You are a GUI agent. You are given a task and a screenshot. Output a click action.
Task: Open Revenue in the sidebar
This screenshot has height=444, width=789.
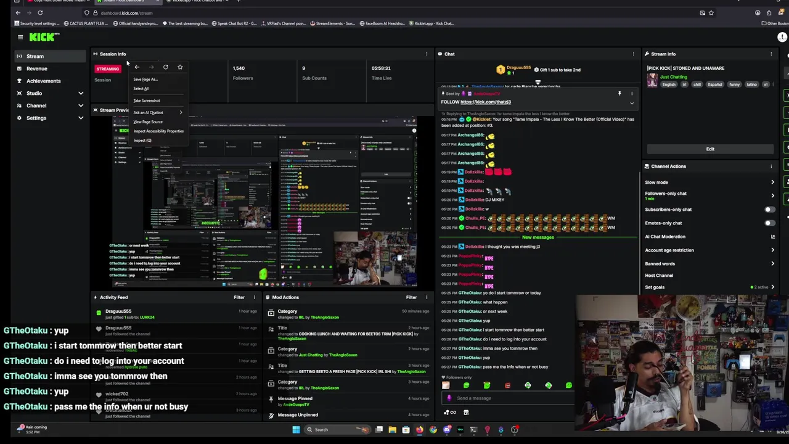[x=51, y=68]
